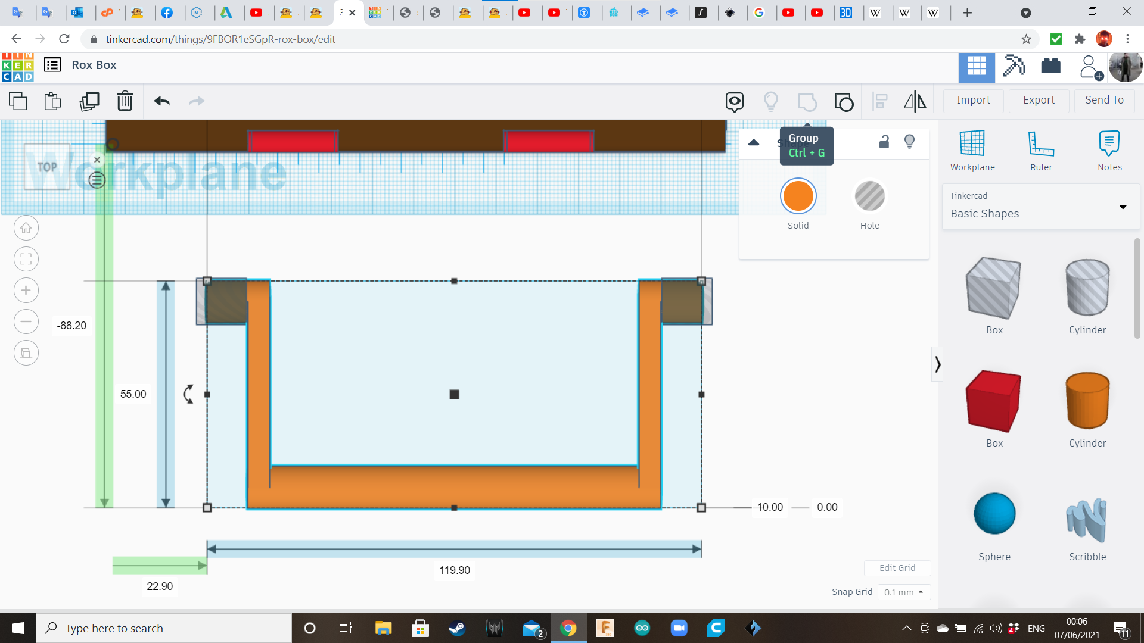Edit the 119.90 width dimension field
1144x643 pixels.
(x=455, y=570)
